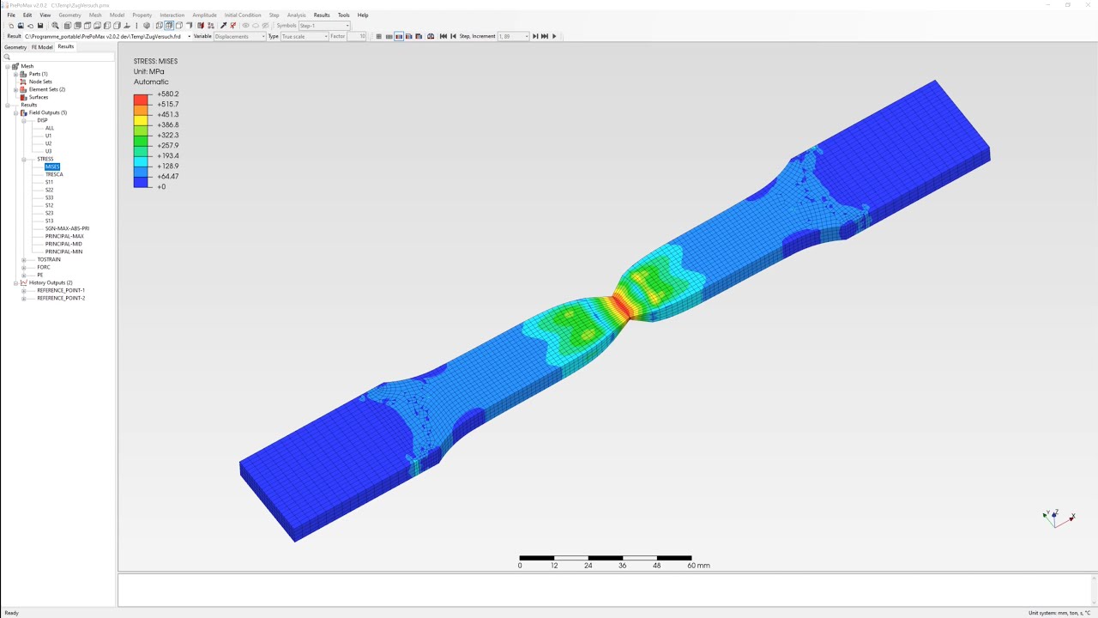Toggle color contours results view icon
This screenshot has height=618, width=1098.
click(x=399, y=36)
